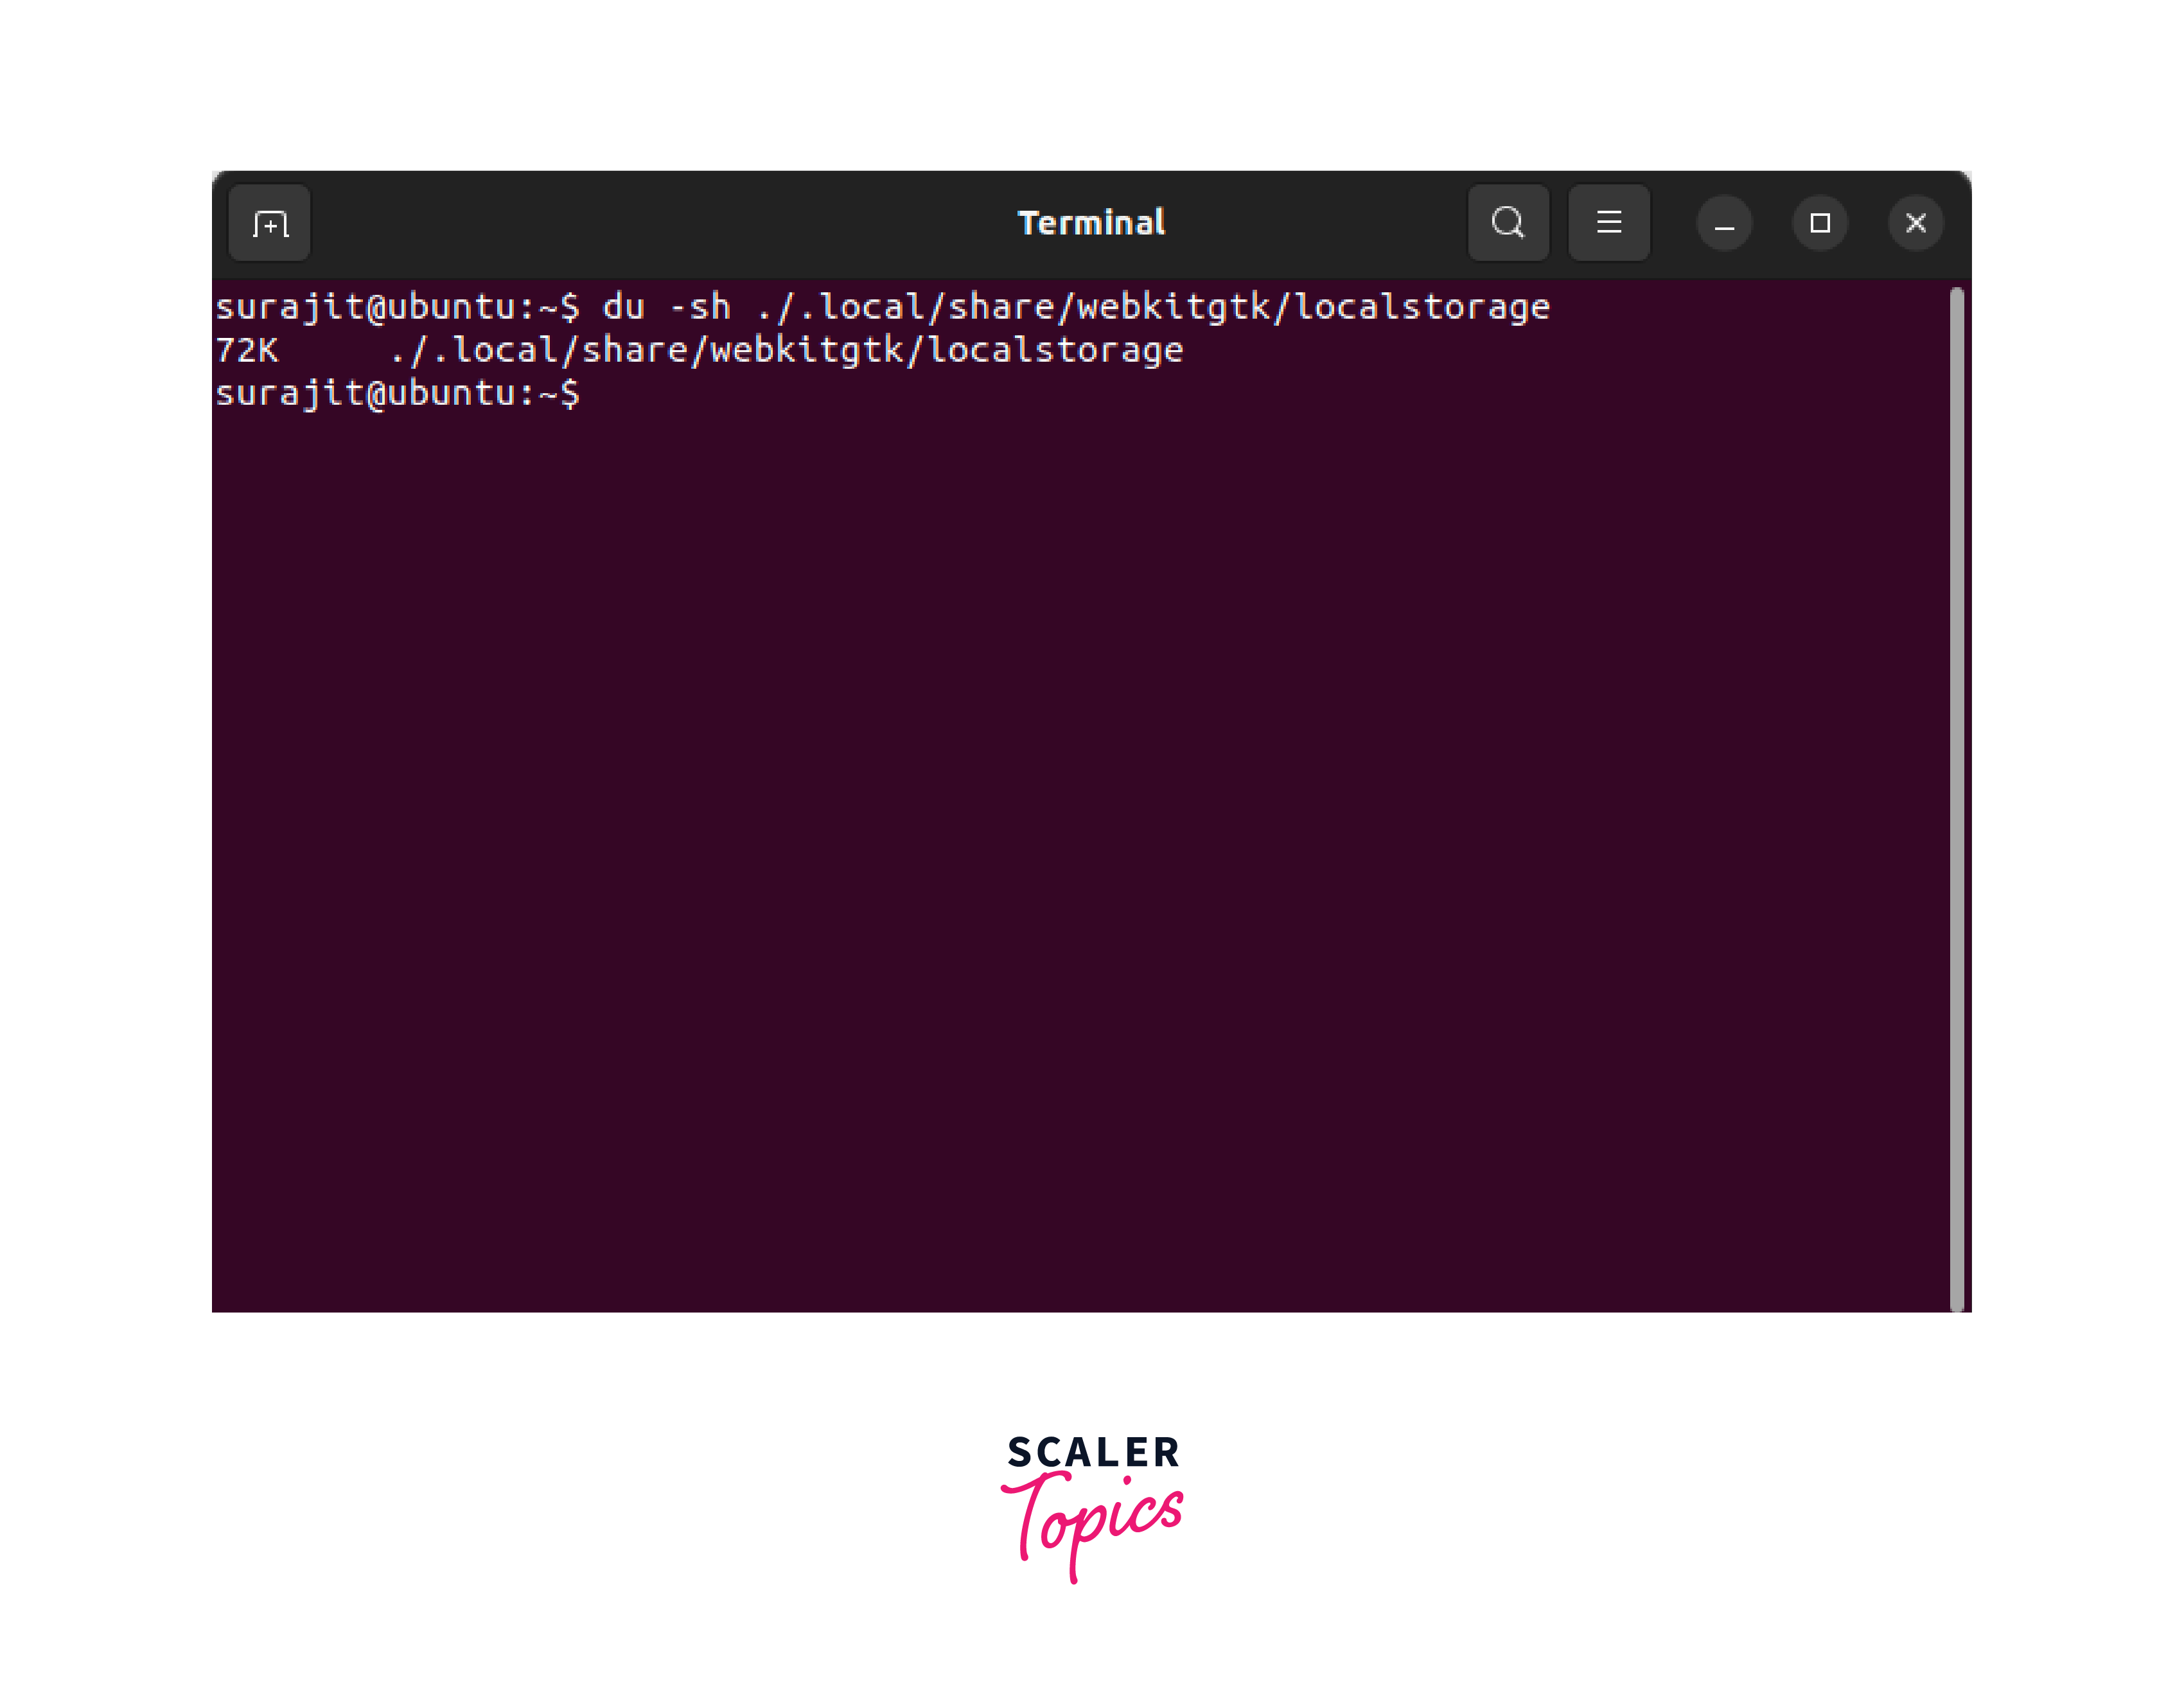The image size is (2184, 1707).
Task: Click the 'du -sh' command text
Action: coord(666,307)
